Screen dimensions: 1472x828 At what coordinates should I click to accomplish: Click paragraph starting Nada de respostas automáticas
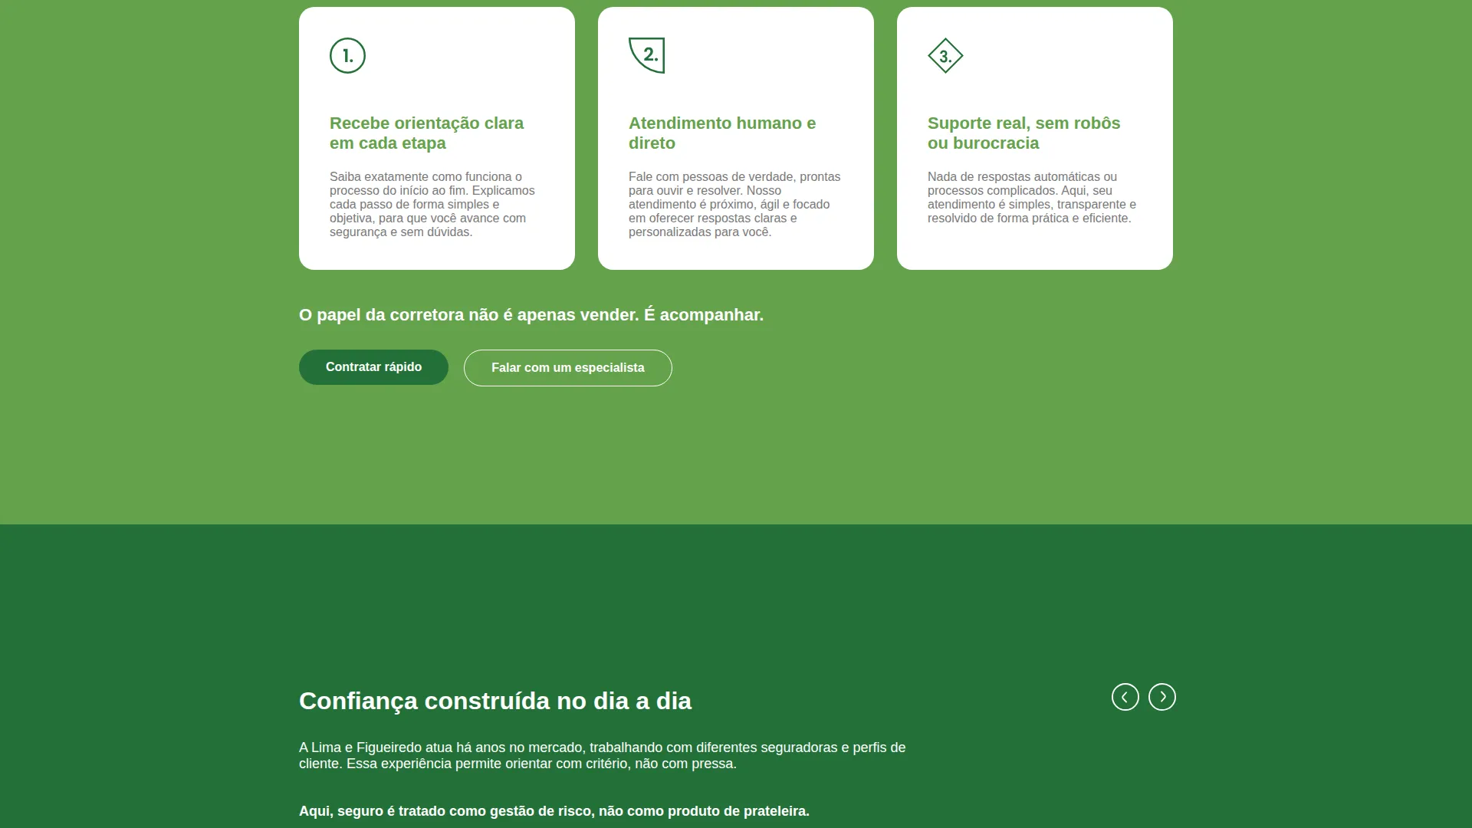1032,197
